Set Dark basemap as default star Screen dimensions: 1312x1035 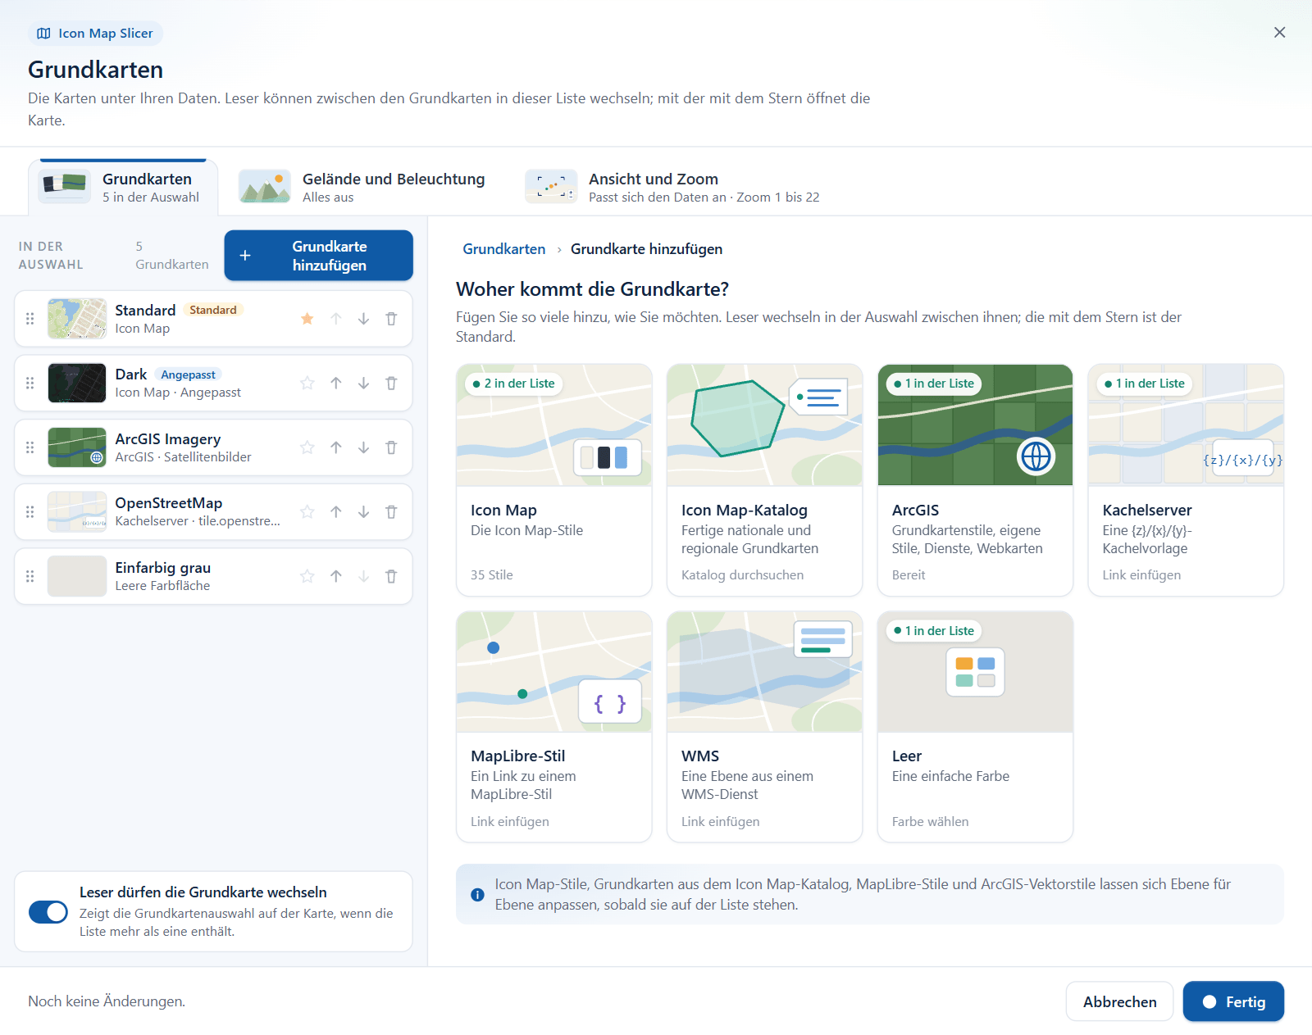307,383
